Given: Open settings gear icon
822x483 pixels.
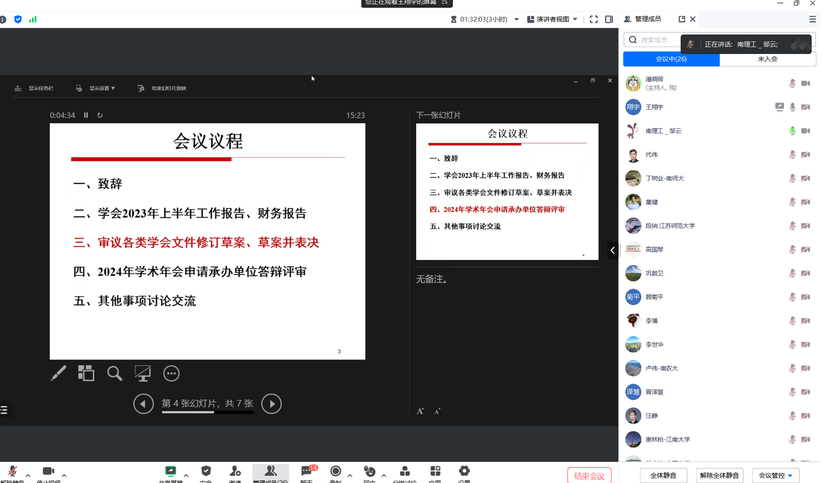Looking at the screenshot, I should coord(464,471).
